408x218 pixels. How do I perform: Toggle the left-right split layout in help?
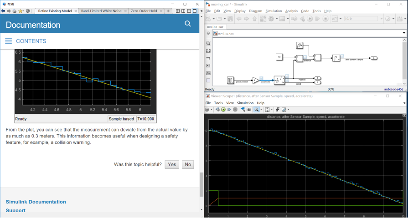point(183,10)
